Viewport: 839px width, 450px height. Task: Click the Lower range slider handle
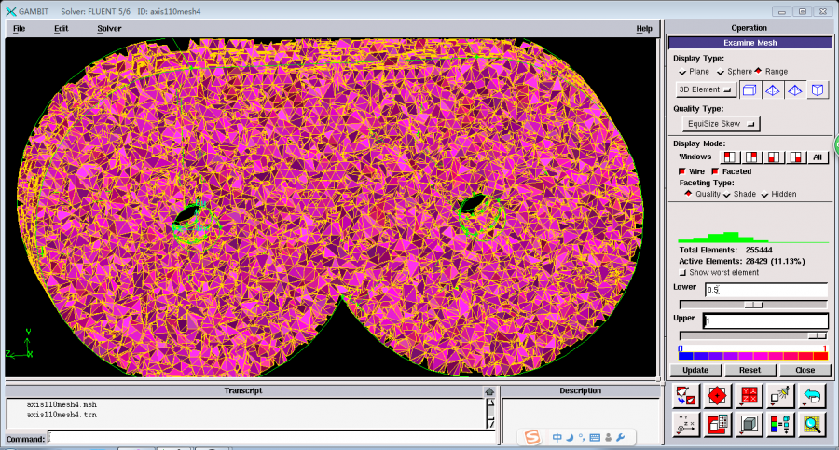pyautogui.click(x=753, y=305)
